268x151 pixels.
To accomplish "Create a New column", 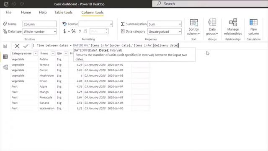I will pos(253,27).
